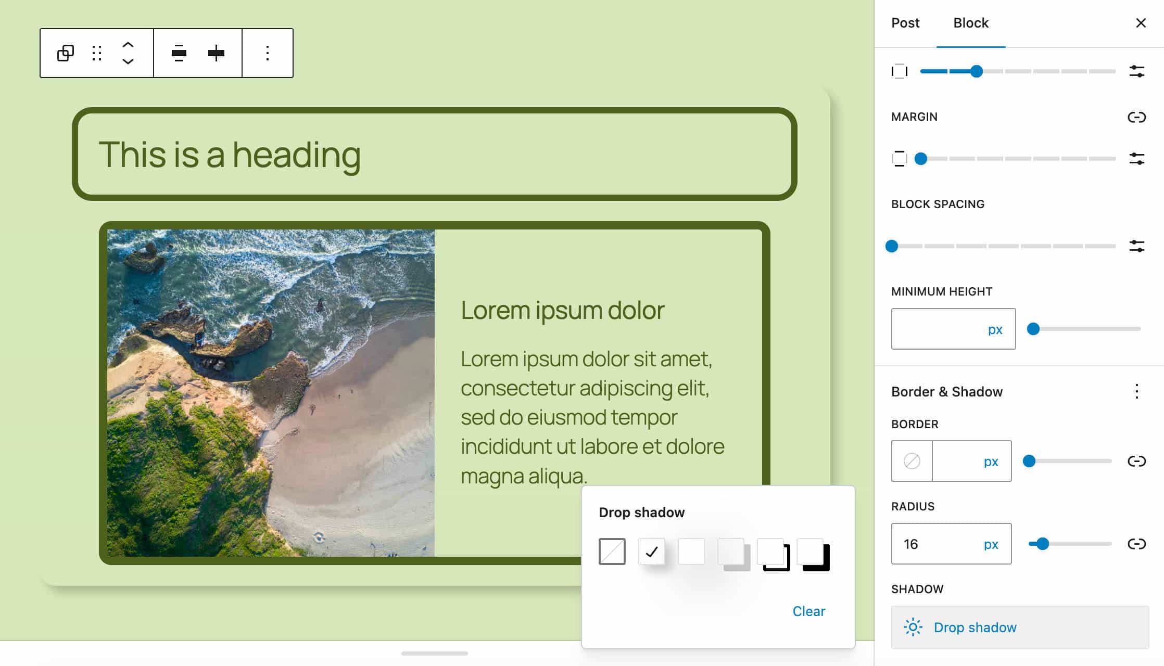Select the outlined shadow preset

[x=770, y=551]
